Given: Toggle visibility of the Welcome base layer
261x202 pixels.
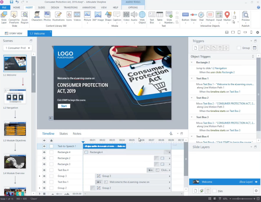Looking at the screenshot, I should [x=256, y=182].
